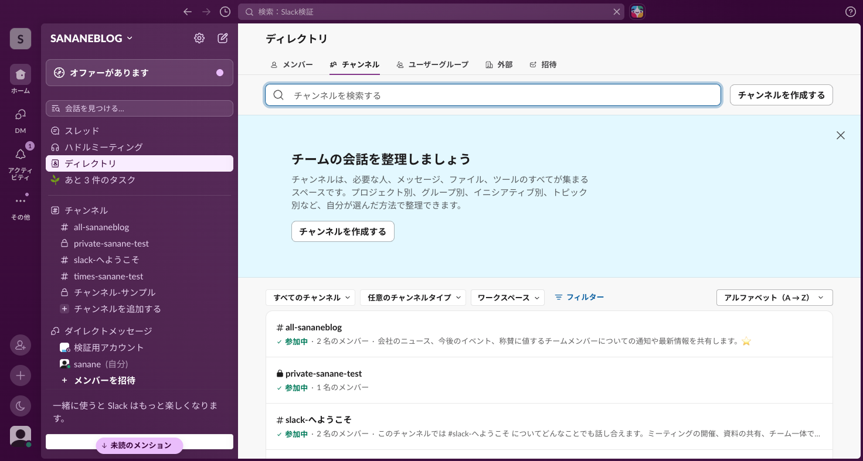This screenshot has height=461, width=863.
Task: Open すべてのチャンネル dropdown
Action: click(311, 298)
